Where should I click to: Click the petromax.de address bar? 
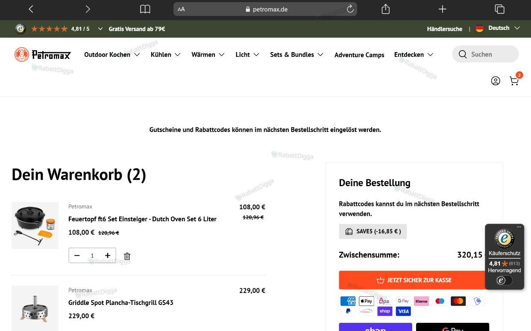click(x=265, y=9)
